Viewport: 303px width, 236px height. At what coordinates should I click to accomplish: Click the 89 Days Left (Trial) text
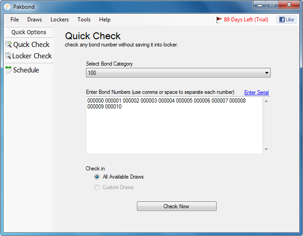(x=246, y=20)
